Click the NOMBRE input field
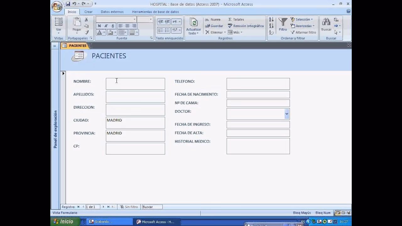 [135, 84]
